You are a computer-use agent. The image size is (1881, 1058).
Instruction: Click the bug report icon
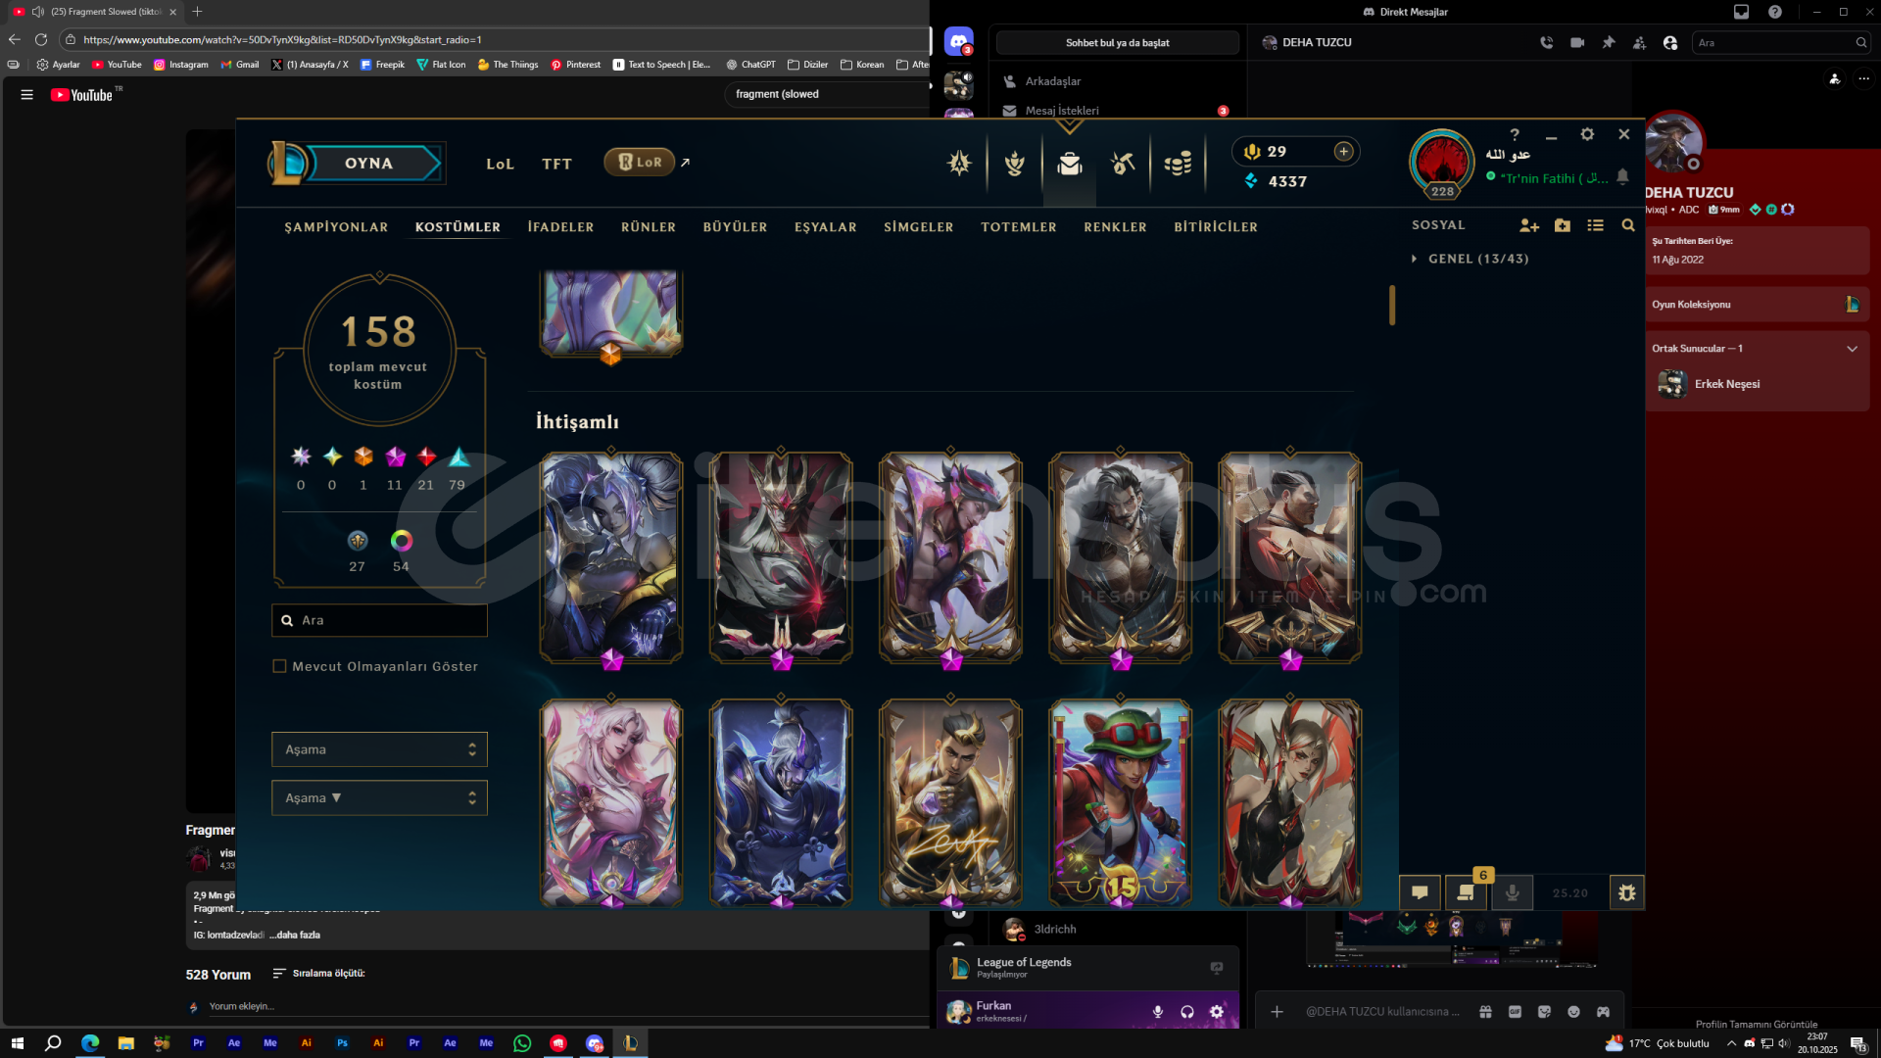1626,892
